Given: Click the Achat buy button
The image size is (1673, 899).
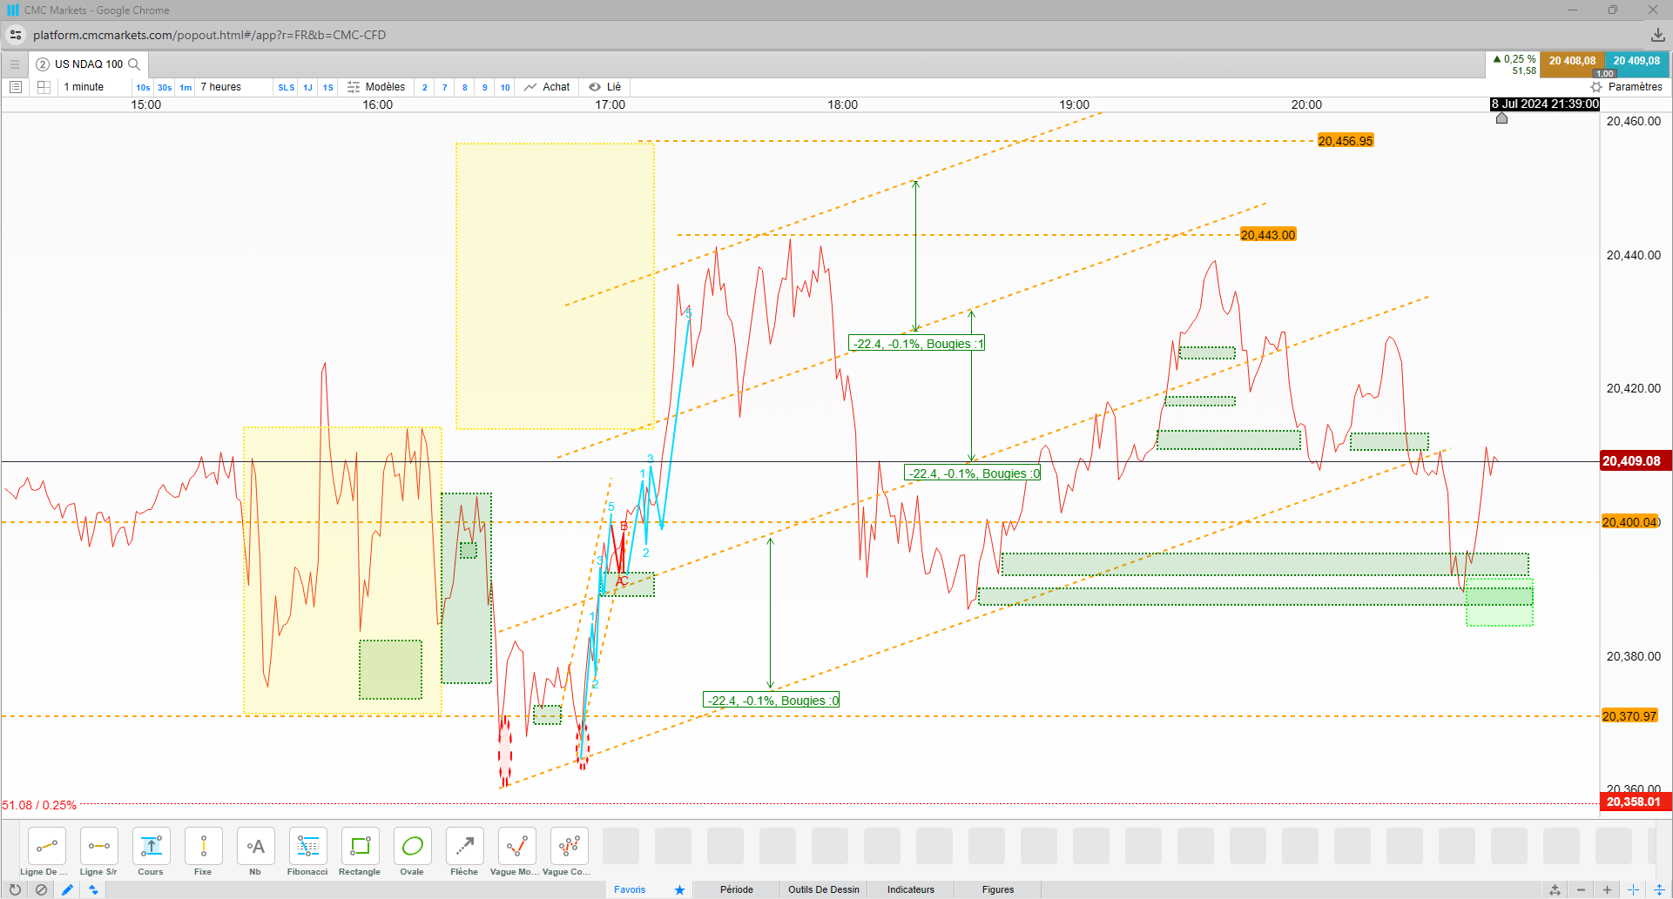Looking at the screenshot, I should (x=547, y=87).
